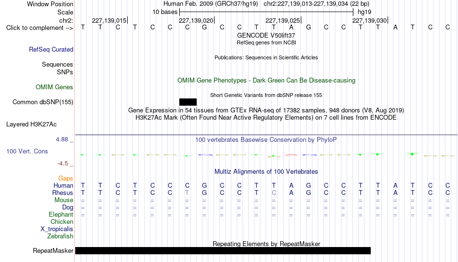Click 'Repeating Elements by RepeatMasker' title
This screenshot has height=262, width=458.
click(266, 244)
